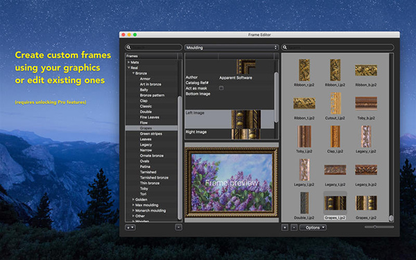Image resolution: width=416 pixels, height=260 pixels.
Task: Select the Patina frame
Action: pyautogui.click(x=145, y=166)
